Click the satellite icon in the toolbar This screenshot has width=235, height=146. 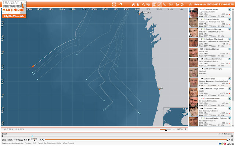point(182,4)
